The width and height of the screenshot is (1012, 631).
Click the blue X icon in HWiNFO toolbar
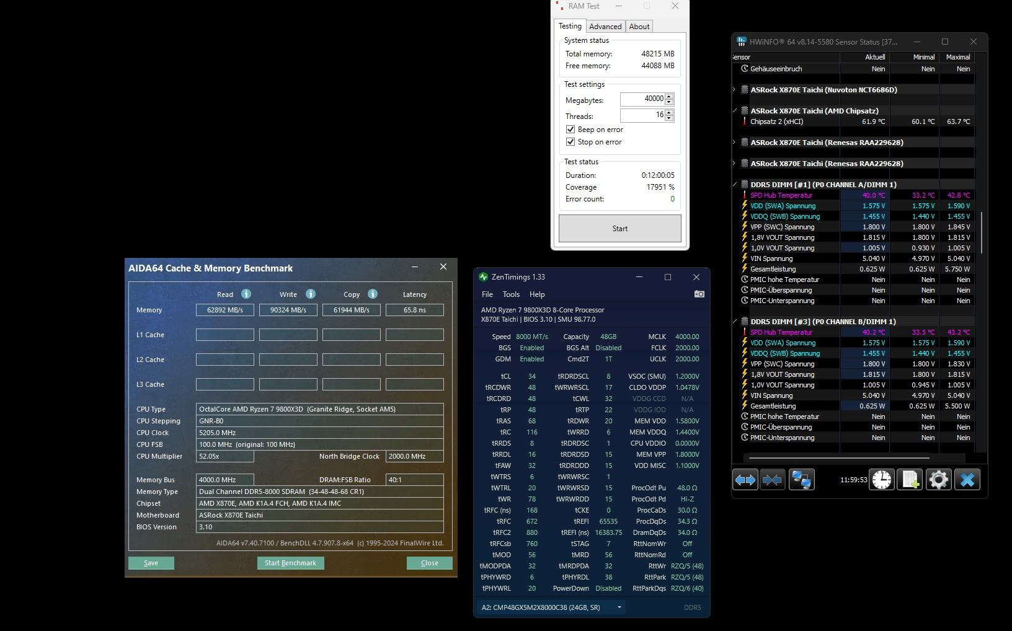[967, 479]
